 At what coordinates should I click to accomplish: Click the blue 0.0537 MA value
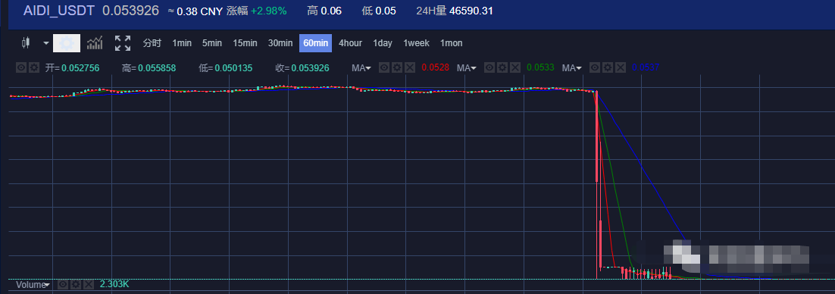pos(646,67)
